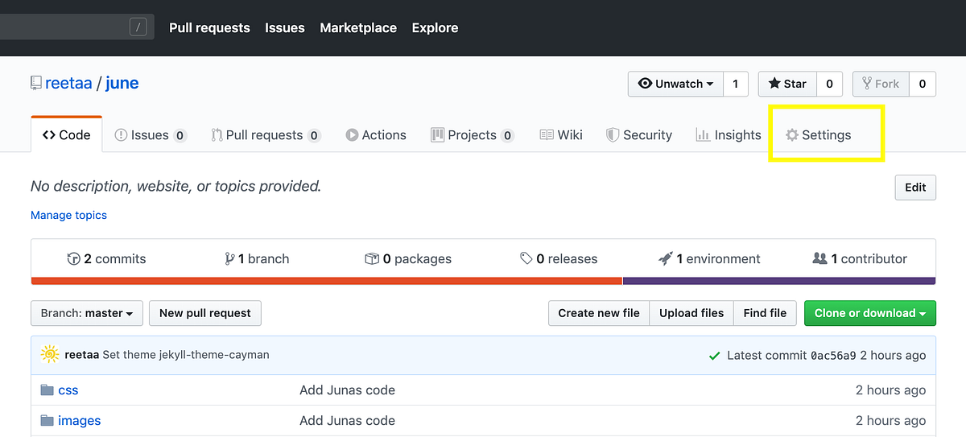Viewport: 966px width, 437px height.
Task: Click the repository book icon
Action: pos(35,83)
